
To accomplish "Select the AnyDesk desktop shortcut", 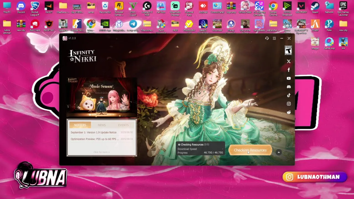I will [203, 7].
